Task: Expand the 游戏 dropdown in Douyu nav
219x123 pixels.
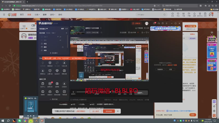Action: point(53,14)
